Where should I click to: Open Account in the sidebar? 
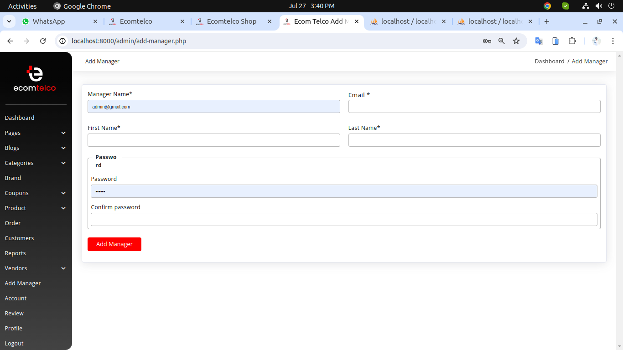(x=16, y=298)
